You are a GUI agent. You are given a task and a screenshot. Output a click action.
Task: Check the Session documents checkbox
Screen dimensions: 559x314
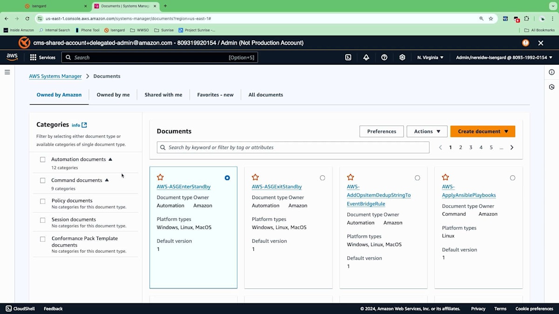click(x=43, y=220)
